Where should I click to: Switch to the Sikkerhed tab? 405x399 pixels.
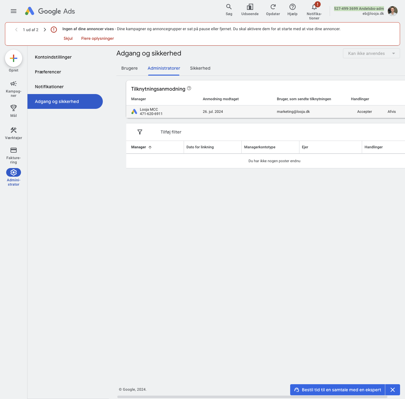(x=200, y=68)
